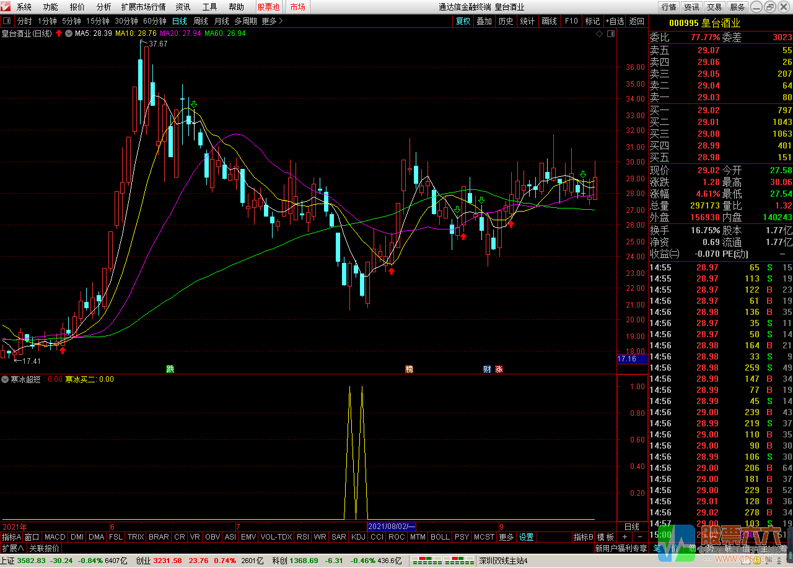Click the green down-arrow signal near 34.00
Image resolution: width=793 pixels, height=568 pixels.
pyautogui.click(x=194, y=105)
